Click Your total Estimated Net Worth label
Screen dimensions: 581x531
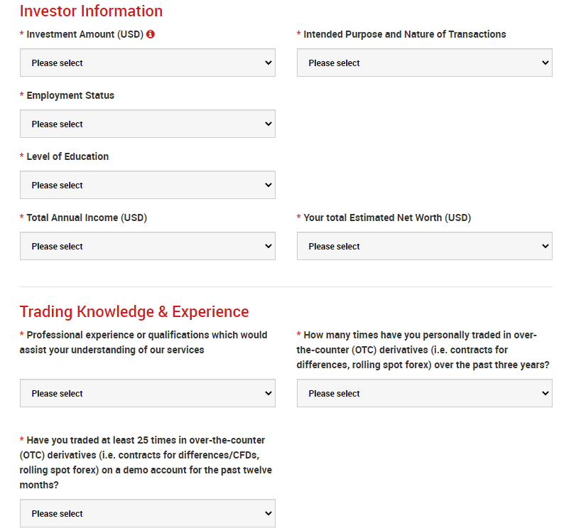click(x=387, y=218)
